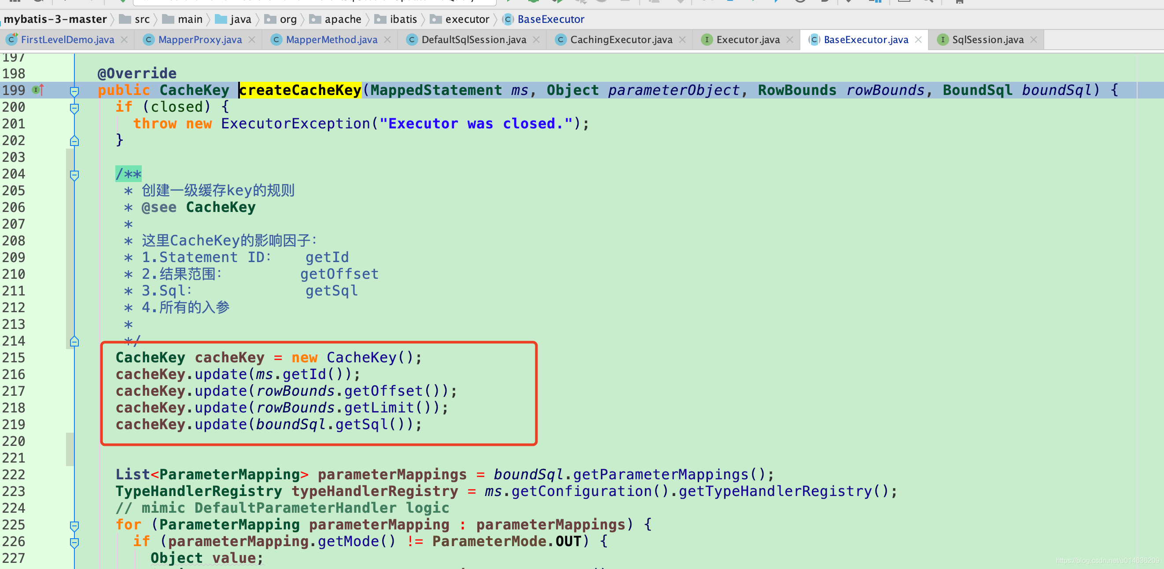
Task: Click mybatis-3-master in the breadcrumb
Action: (x=55, y=19)
